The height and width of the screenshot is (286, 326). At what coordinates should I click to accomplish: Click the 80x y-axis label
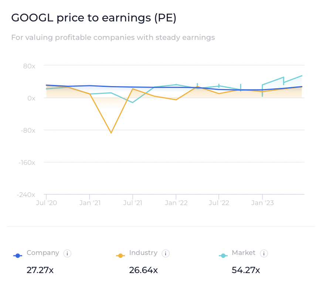[28, 66]
